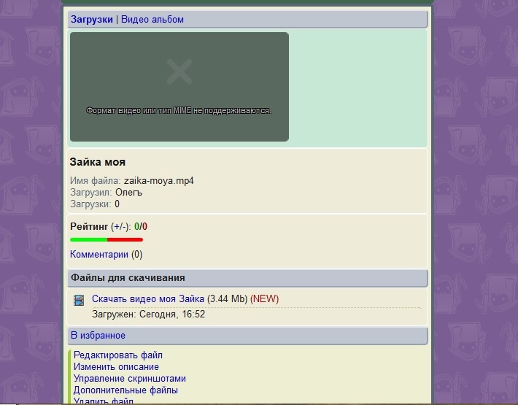518x405 pixels.
Task: Open Дополнительные файлы
Action: click(125, 390)
